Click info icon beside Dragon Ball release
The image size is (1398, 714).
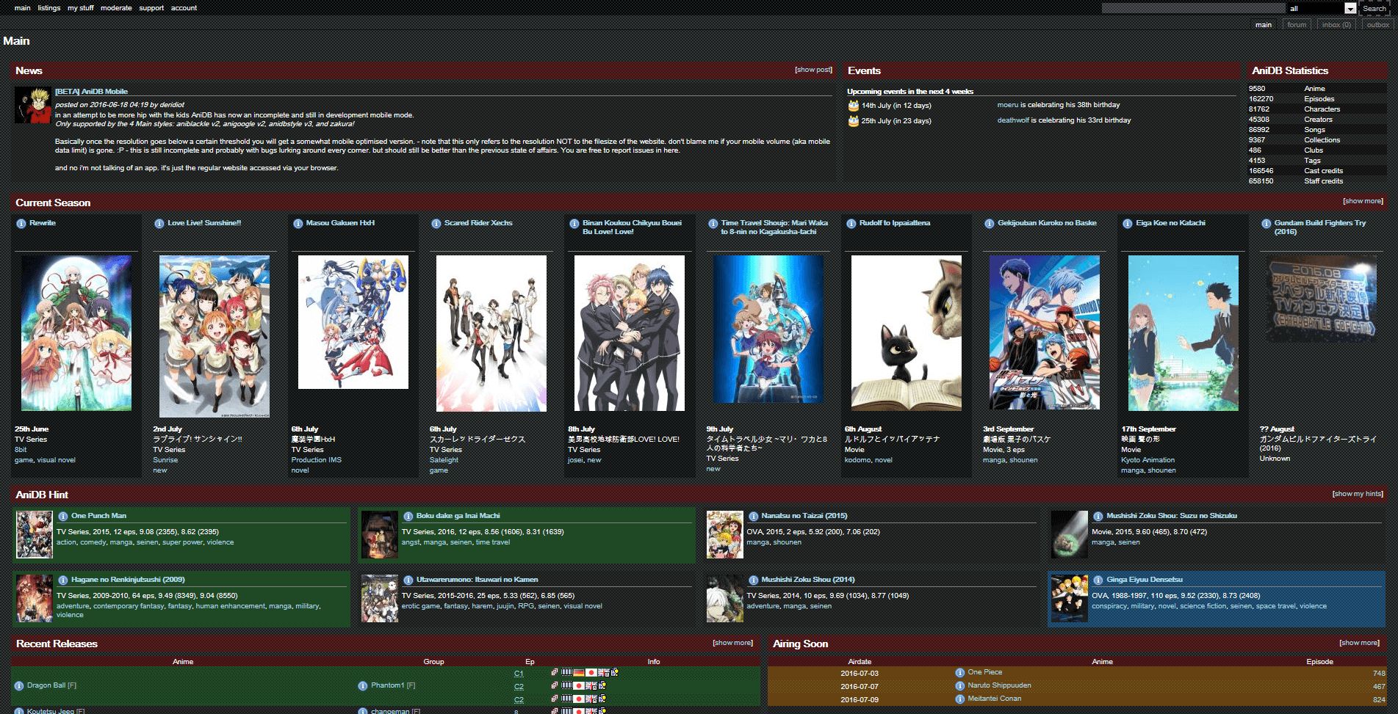point(19,686)
